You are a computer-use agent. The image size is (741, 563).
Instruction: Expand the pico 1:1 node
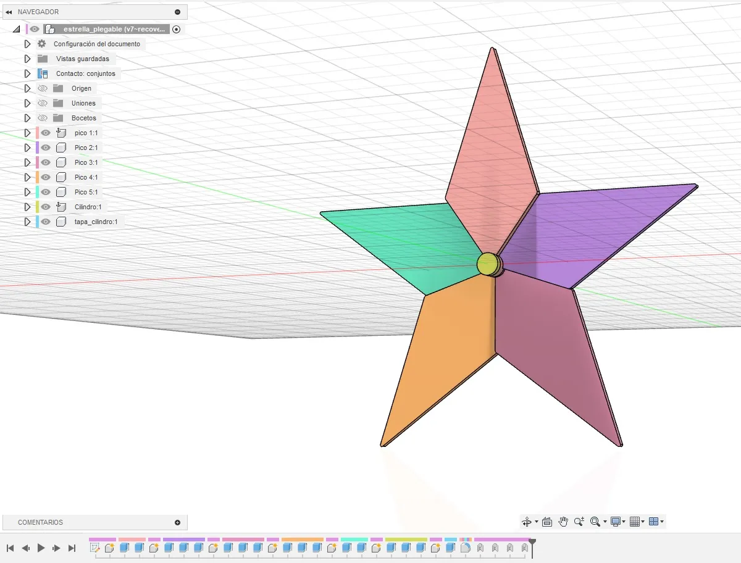tap(27, 133)
